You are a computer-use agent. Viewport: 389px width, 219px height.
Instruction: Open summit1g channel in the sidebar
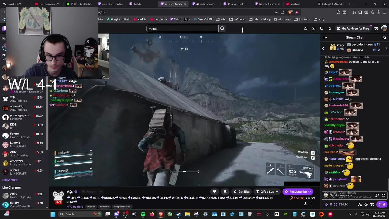tap(23, 108)
